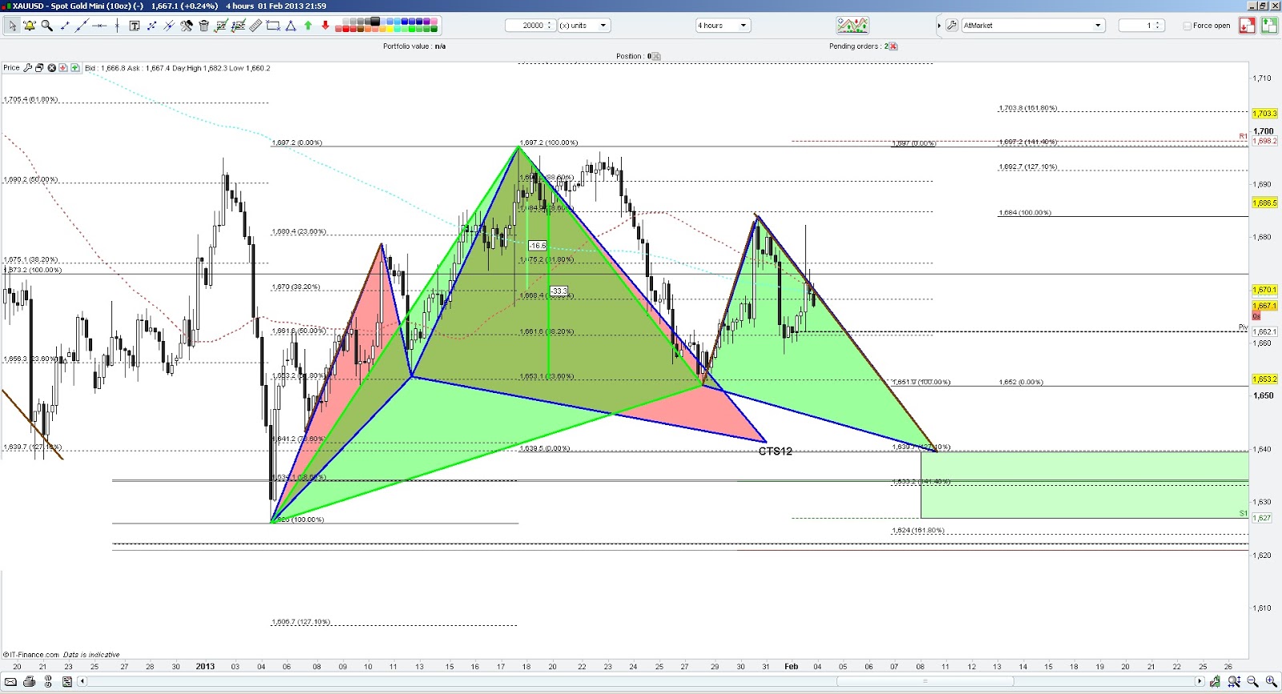The image size is (1282, 694).
Task: Remove the Price panel with X icon
Action: pyautogui.click(x=52, y=68)
